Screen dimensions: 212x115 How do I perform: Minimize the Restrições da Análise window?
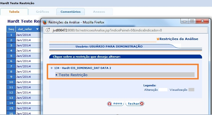(185, 21)
